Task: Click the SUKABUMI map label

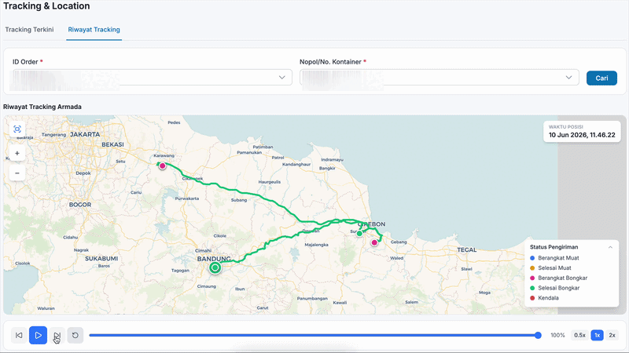Action: point(101,259)
